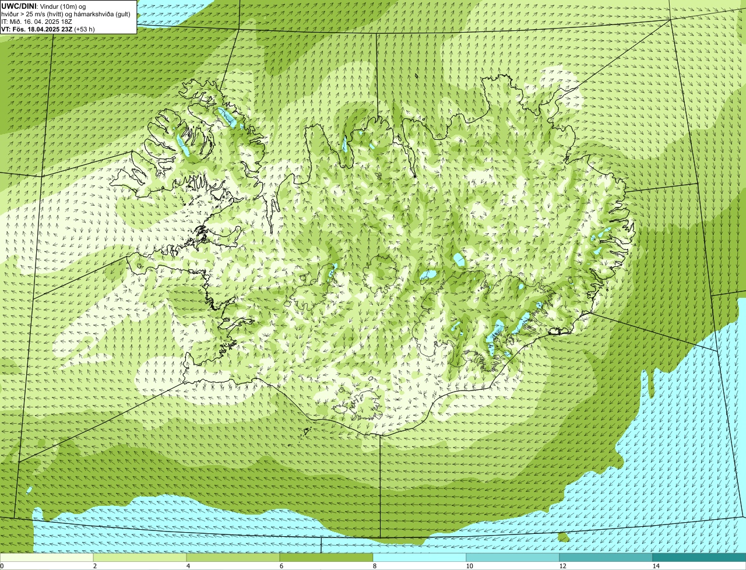Click the '14' label on the color scale

[x=656, y=566]
